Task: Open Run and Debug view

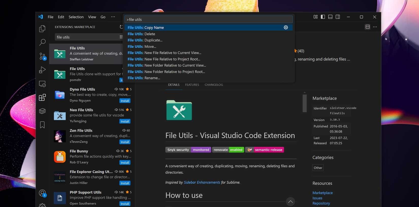Action: pyautogui.click(x=42, y=70)
